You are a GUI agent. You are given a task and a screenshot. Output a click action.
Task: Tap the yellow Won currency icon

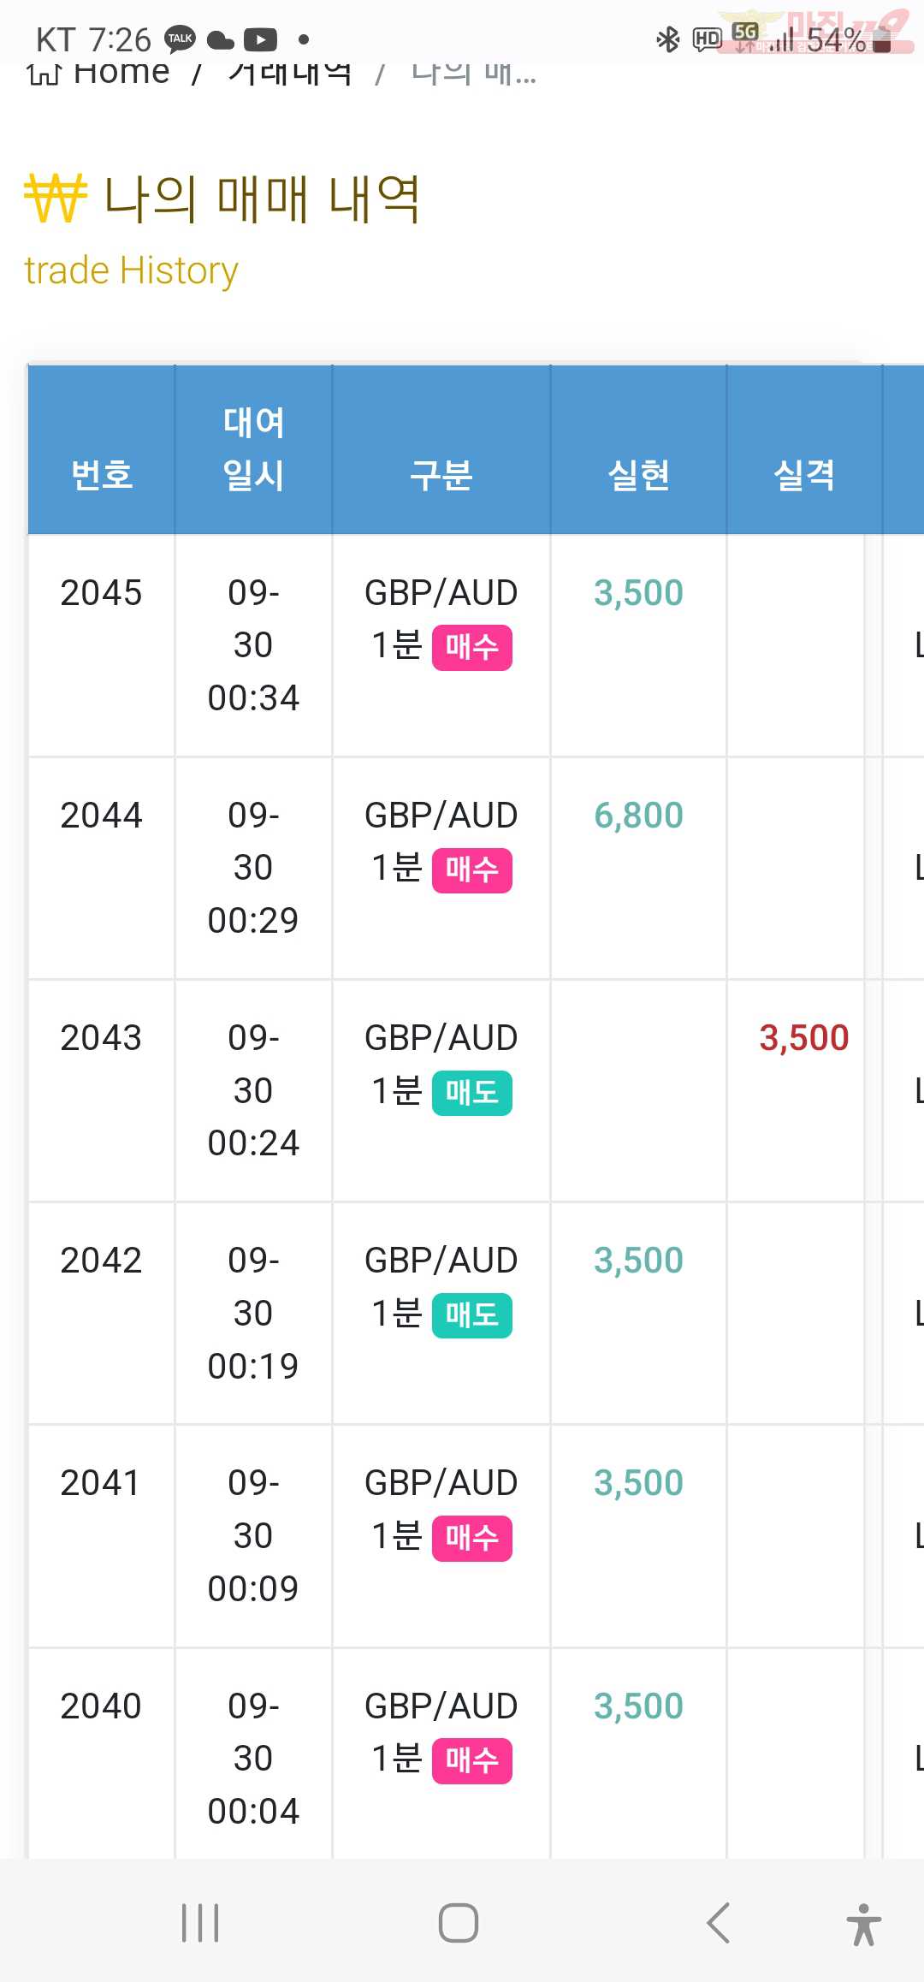pos(56,198)
